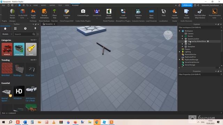The image size is (223, 125).
Task: Undo the last action in toolbar
Action: click(27, 5)
